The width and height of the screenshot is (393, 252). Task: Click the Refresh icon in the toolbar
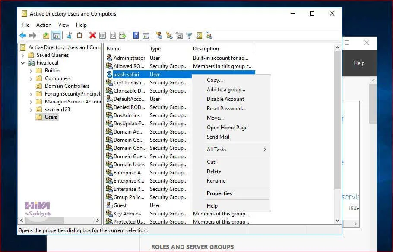point(113,35)
